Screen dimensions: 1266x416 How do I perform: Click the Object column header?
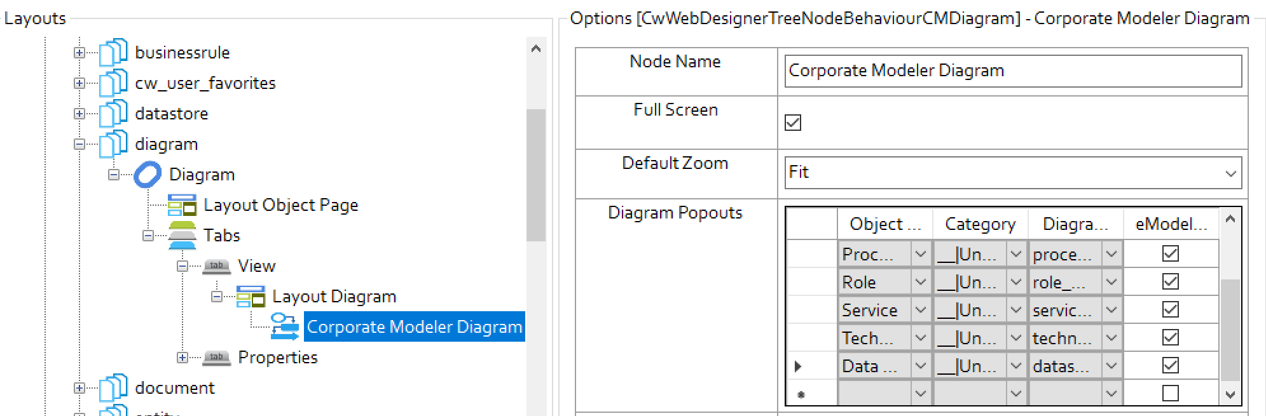point(885,224)
